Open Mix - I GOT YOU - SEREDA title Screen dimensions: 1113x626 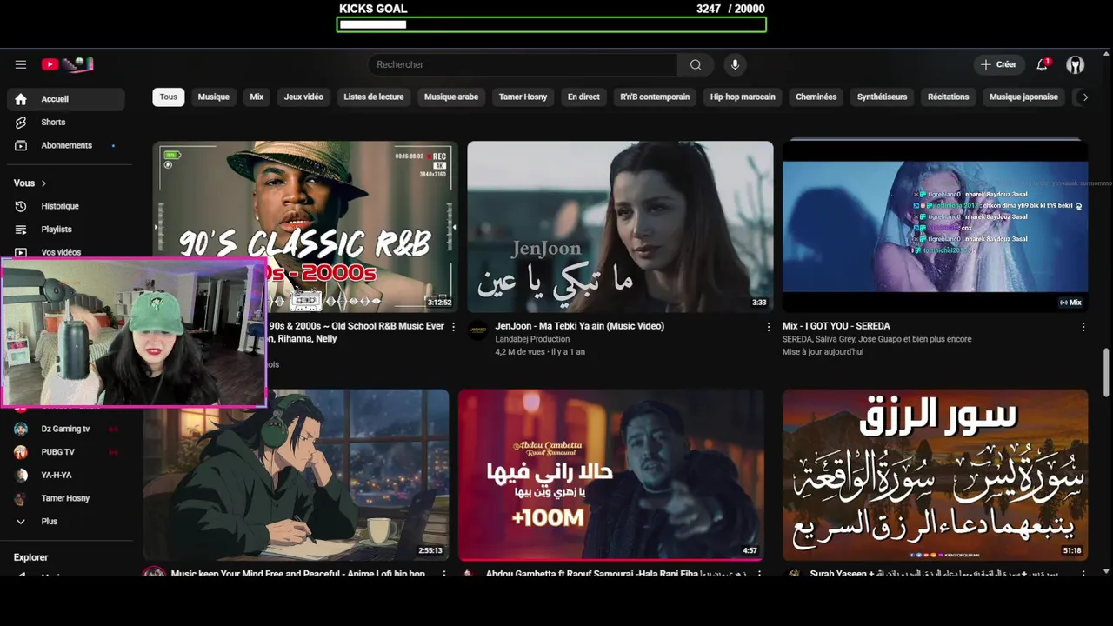pyautogui.click(x=836, y=326)
